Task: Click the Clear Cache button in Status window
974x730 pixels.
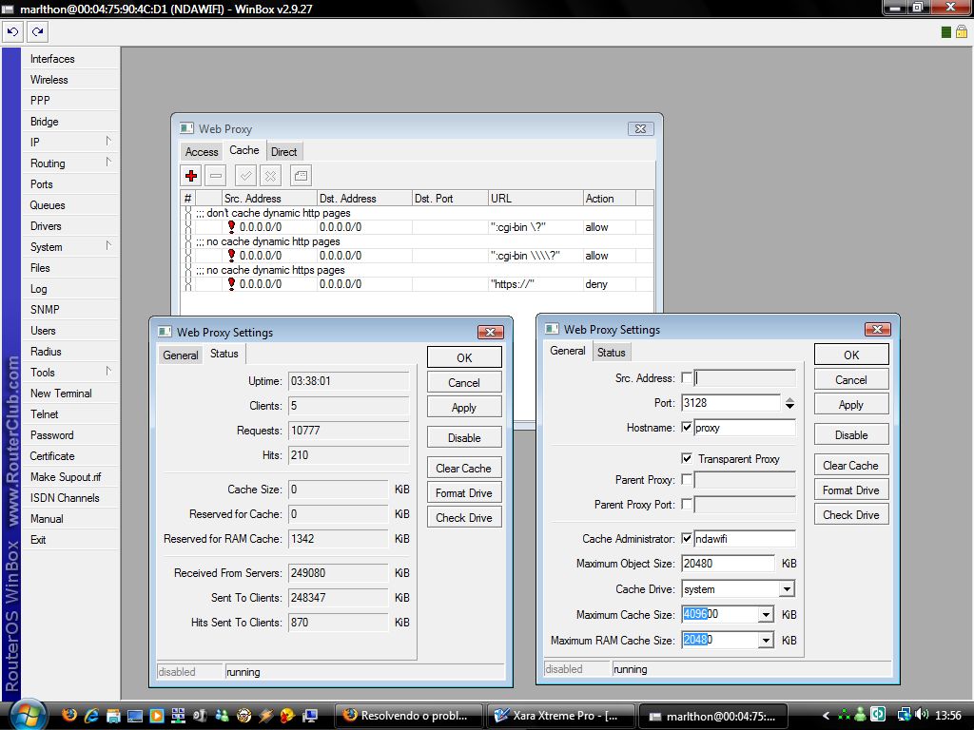Action: click(x=463, y=469)
